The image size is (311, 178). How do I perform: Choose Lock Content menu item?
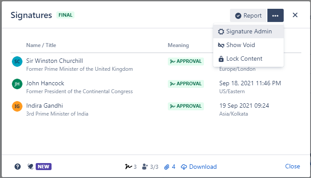coord(244,58)
